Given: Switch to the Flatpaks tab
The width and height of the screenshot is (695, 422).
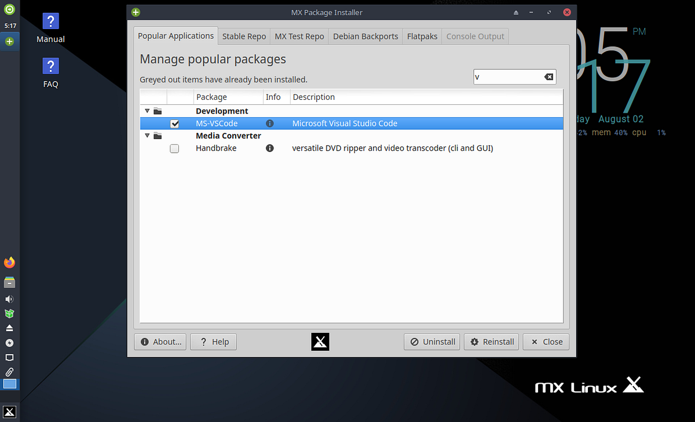Looking at the screenshot, I should [x=422, y=36].
